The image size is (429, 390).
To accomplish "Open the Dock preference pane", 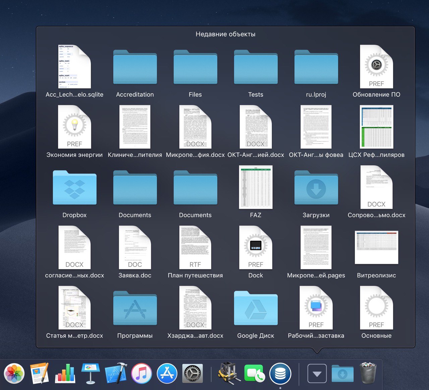I will [255, 247].
